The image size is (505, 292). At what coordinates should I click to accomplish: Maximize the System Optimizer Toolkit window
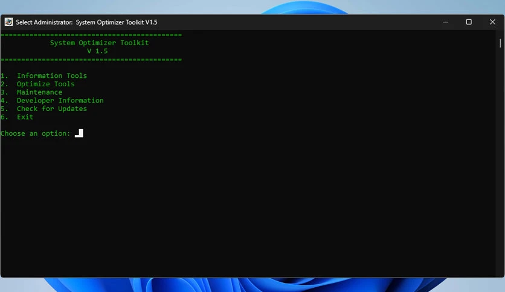point(469,22)
